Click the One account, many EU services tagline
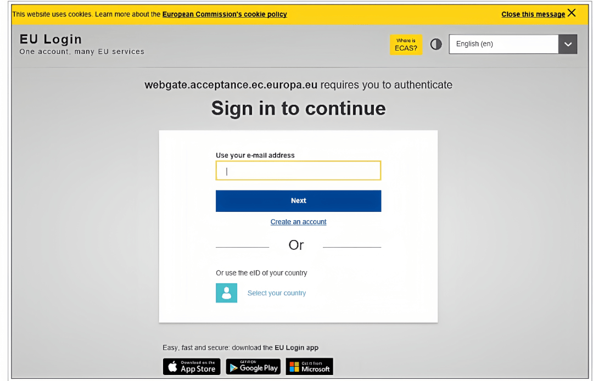 tap(82, 52)
